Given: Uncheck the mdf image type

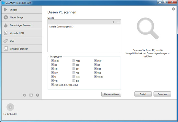Looking at the screenshot, I should pyautogui.click(x=95, y=61).
